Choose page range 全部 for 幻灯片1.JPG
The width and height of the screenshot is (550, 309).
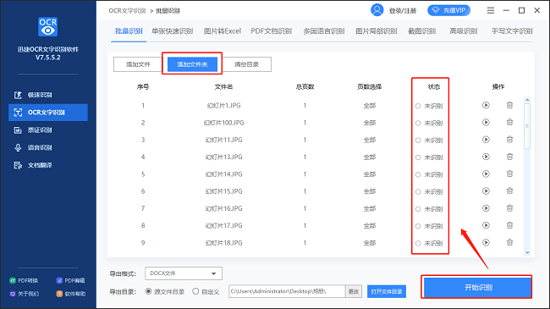370,106
